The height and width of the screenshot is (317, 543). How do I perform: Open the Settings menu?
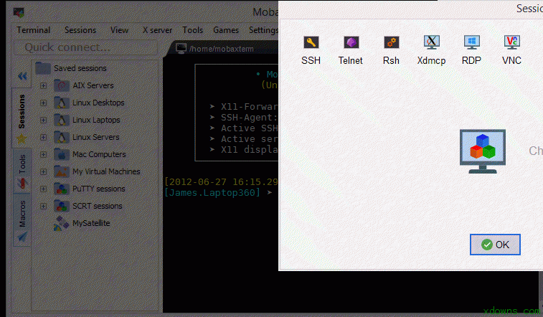pyautogui.click(x=263, y=30)
